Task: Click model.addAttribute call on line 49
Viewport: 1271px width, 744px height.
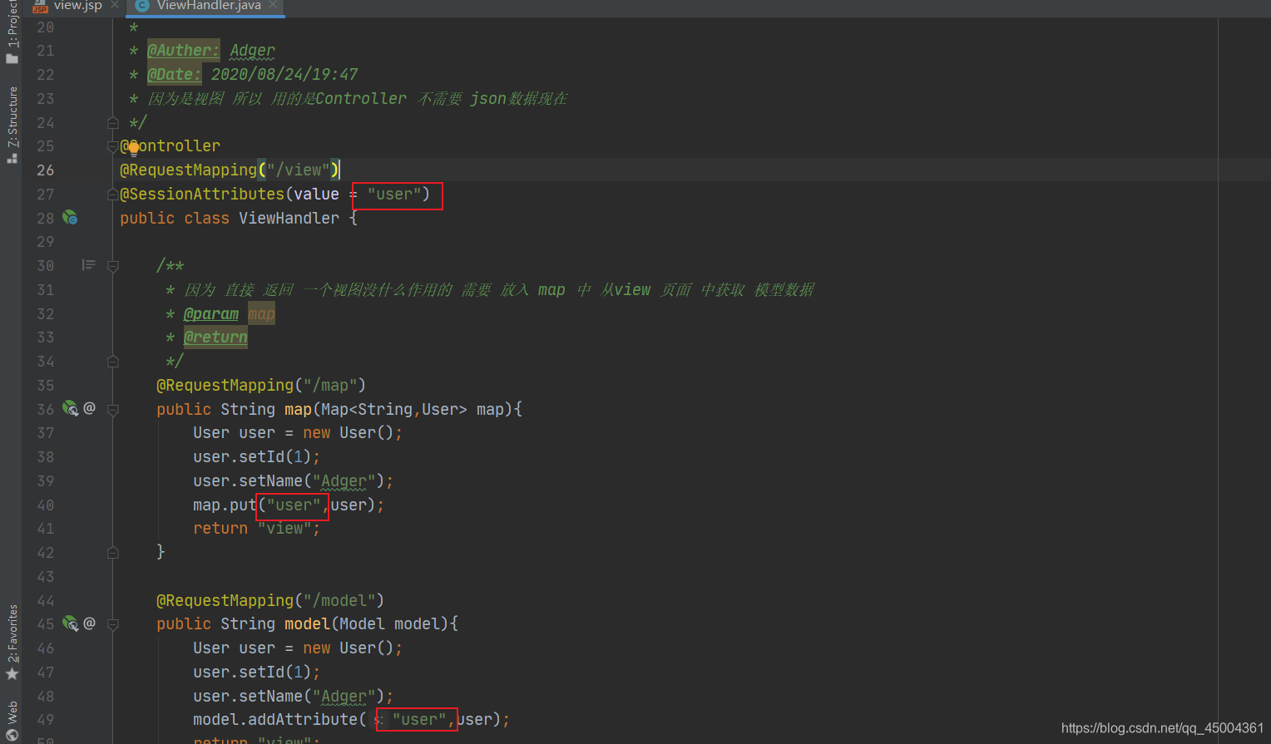Action: 351,720
